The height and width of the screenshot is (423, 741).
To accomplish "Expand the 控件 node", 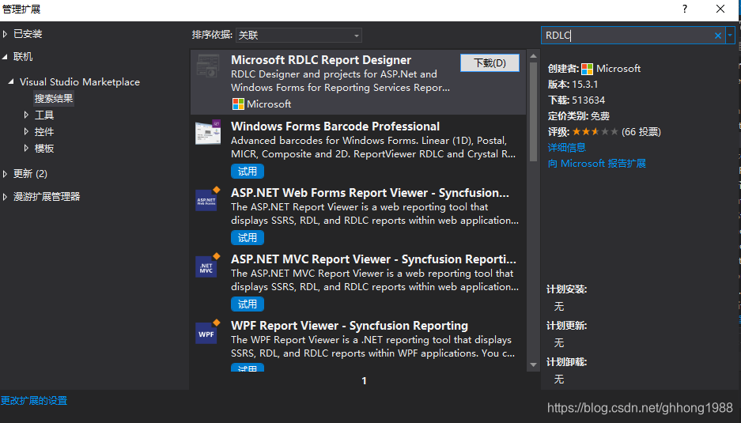I will point(26,132).
